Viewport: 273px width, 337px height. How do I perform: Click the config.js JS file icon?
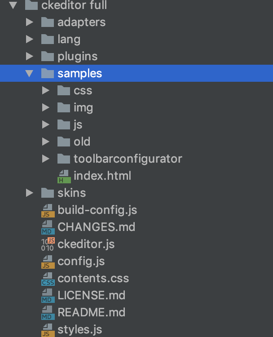(x=48, y=261)
